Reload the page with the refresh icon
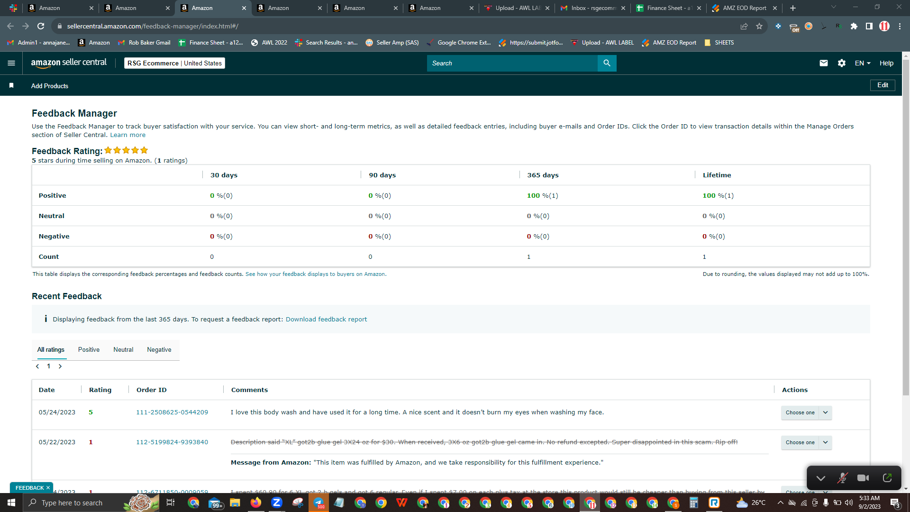 tap(41, 26)
